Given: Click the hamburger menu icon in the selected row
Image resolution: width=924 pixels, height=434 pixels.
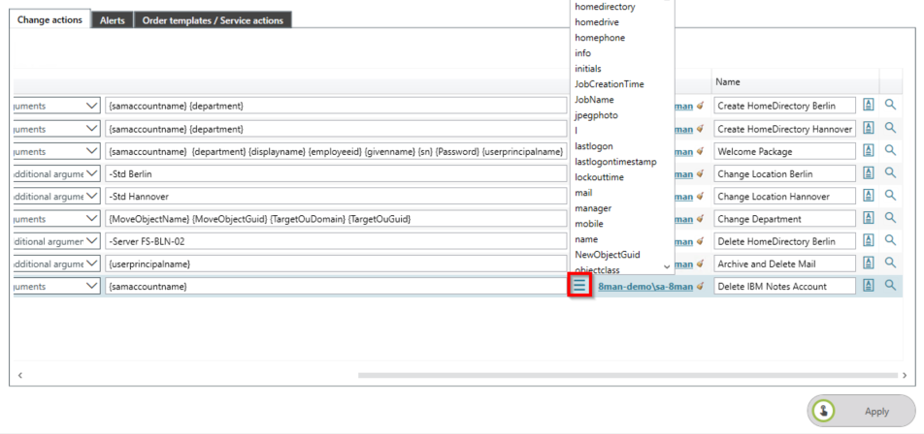Looking at the screenshot, I should pos(579,286).
